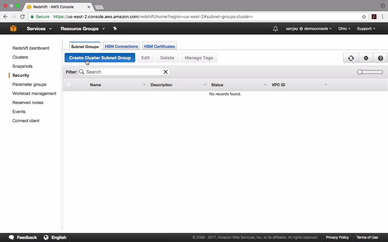This screenshot has width=388, height=242.
Task: Click the browser address bar URL
Action: (x=153, y=17)
